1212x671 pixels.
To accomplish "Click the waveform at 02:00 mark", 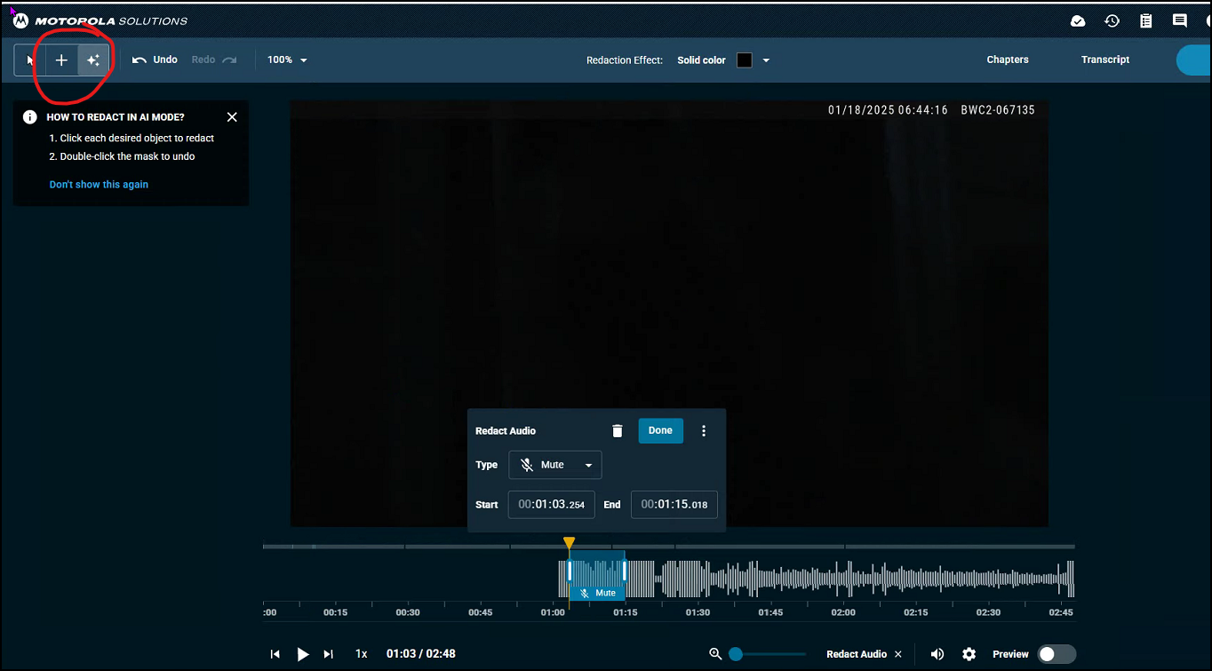I will click(x=843, y=579).
